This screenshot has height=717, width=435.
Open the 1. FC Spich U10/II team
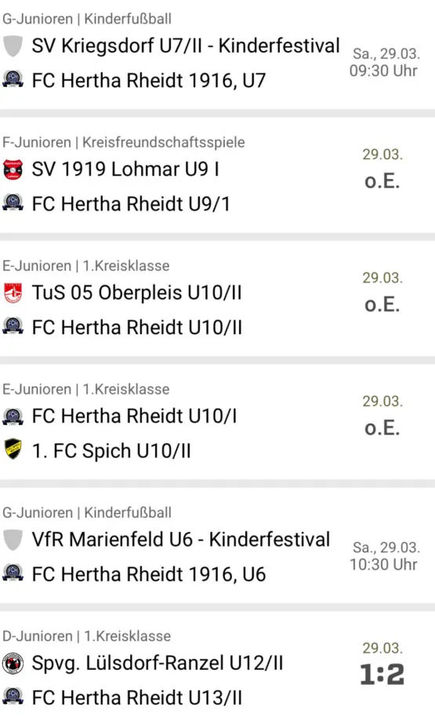(x=111, y=451)
